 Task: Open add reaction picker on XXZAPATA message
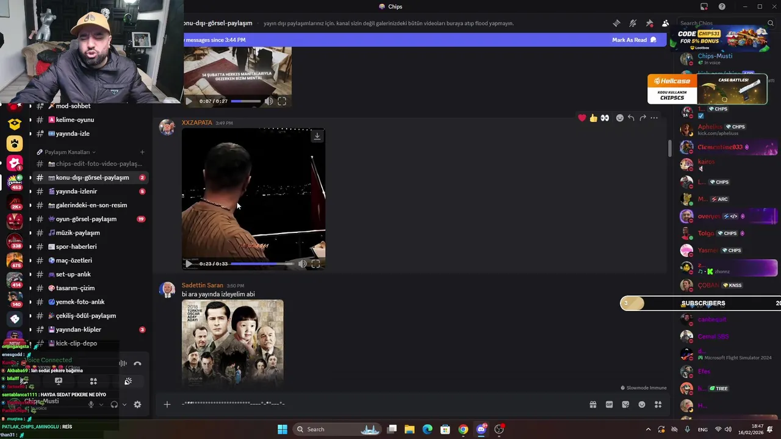[x=620, y=118]
